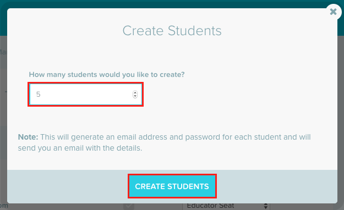
Task: Increase student count with the up arrow
Action: tap(135, 92)
